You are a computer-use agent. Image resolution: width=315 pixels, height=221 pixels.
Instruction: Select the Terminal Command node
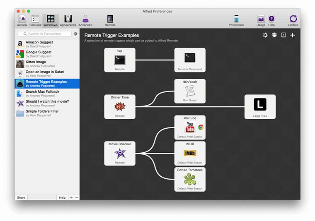[190, 60]
